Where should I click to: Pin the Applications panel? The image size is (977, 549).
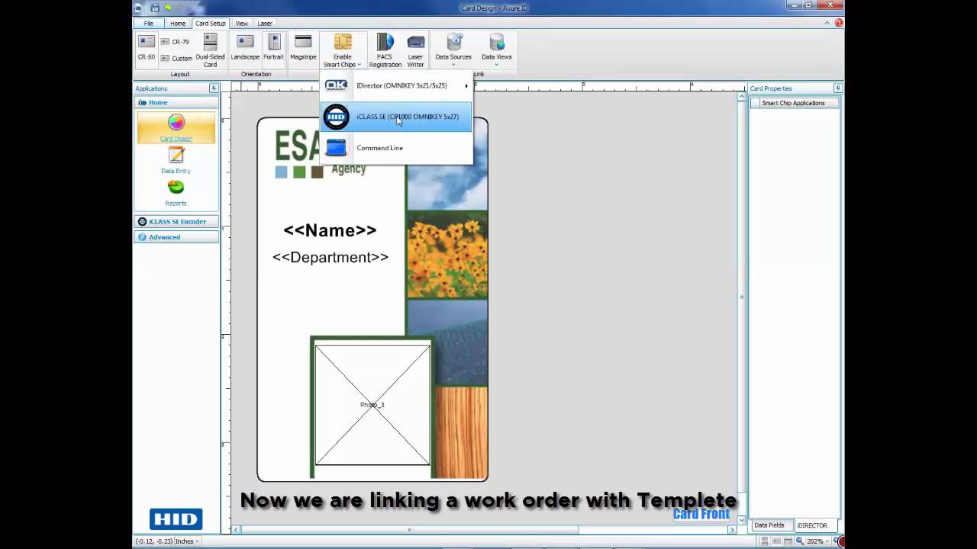point(214,88)
